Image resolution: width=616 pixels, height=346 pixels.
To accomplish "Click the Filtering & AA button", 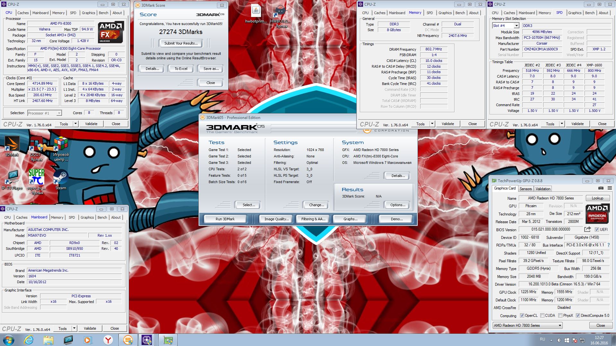I will pyautogui.click(x=313, y=219).
